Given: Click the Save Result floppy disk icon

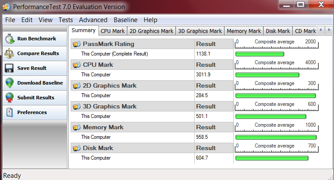Looking at the screenshot, I should (x=10, y=68).
